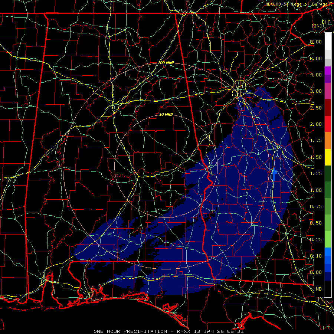Click the 50 NMI range ring label

click(166, 114)
